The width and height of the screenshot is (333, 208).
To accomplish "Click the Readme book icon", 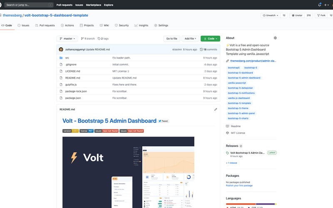I will [227, 126].
